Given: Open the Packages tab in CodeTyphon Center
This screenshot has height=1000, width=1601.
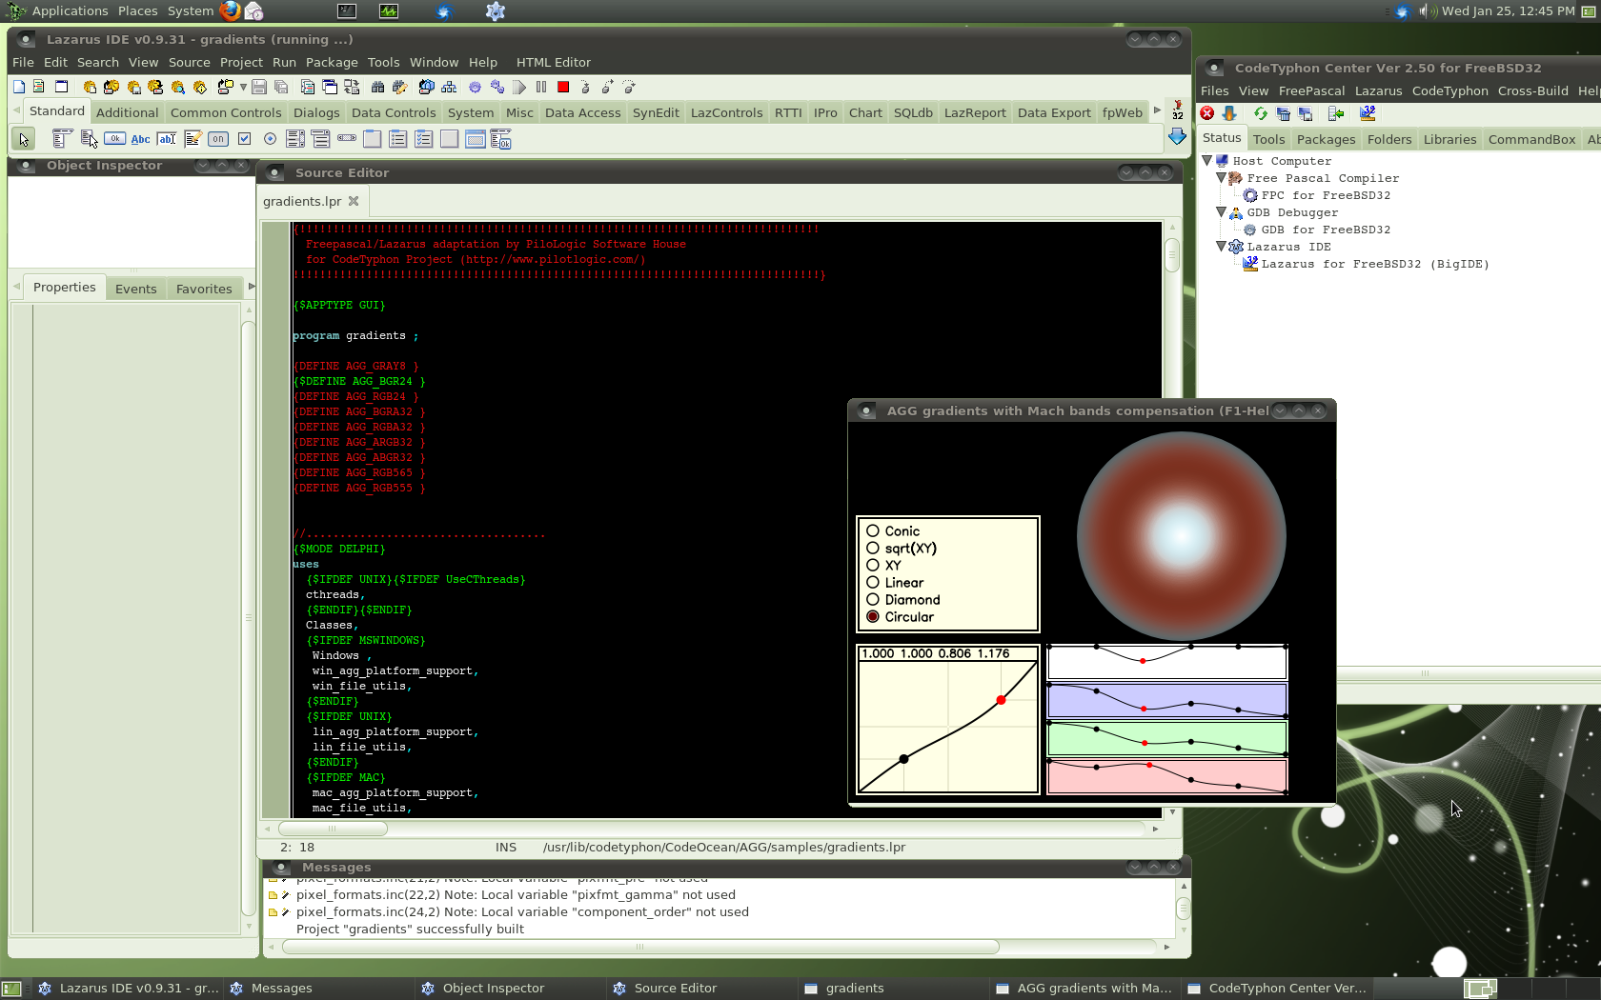Looking at the screenshot, I should pyautogui.click(x=1326, y=139).
